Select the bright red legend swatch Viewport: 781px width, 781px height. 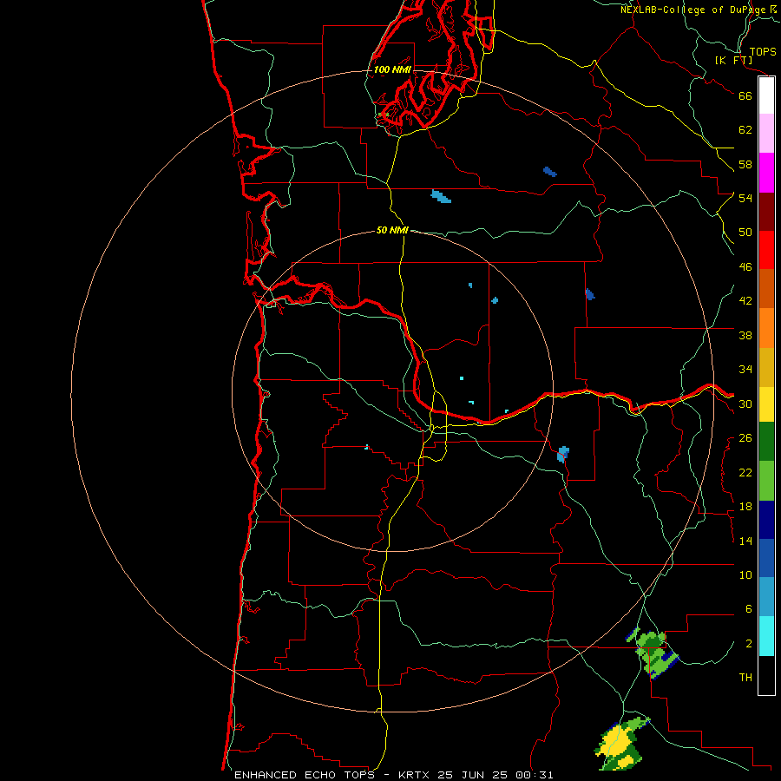tap(766, 250)
